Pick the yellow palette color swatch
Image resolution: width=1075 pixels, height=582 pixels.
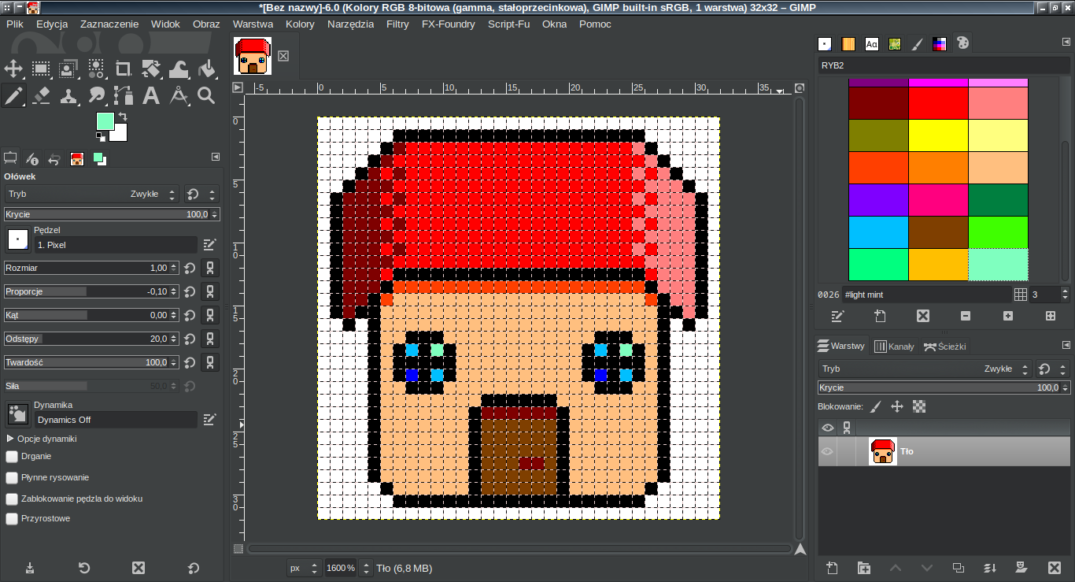tap(938, 135)
